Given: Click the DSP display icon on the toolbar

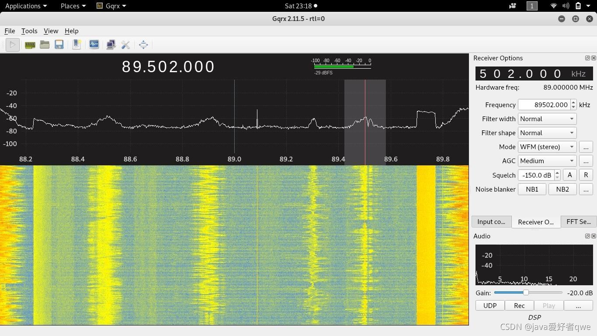Looking at the screenshot, I should 94,44.
